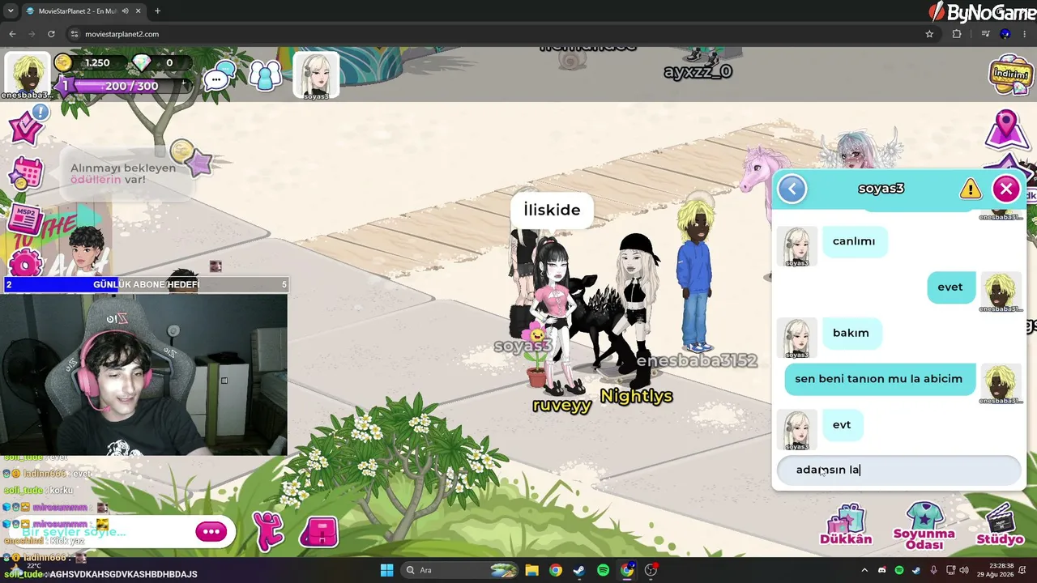The width and height of the screenshot is (1037, 583).
Task: Click the diamond currency icon
Action: pos(142,62)
